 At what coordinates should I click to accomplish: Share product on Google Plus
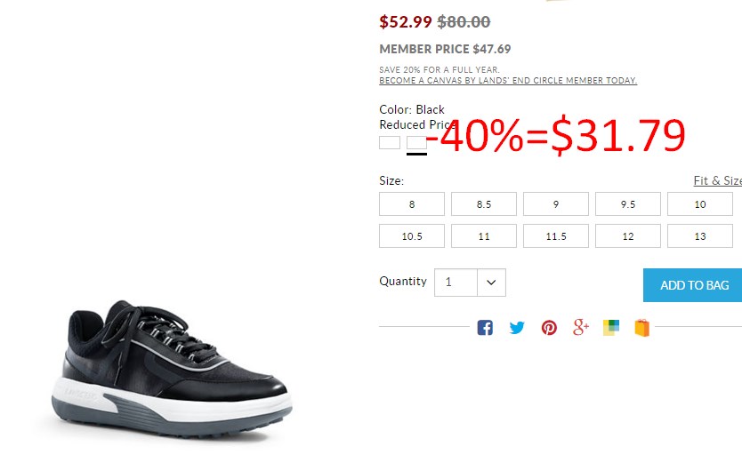(x=581, y=327)
